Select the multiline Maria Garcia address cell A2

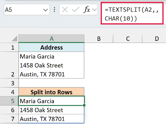(51, 65)
